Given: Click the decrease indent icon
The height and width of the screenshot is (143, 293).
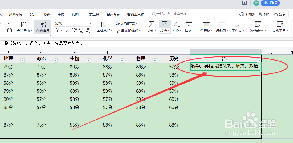Looking at the screenshot, I should tap(3, 23).
